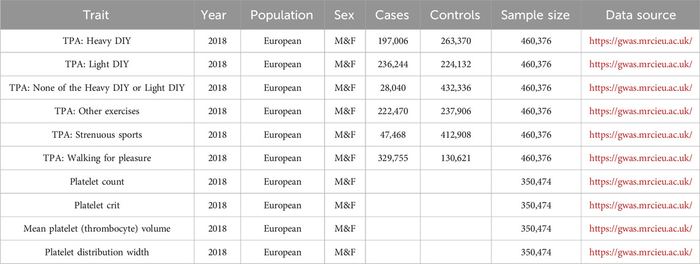Select the Sample size column header
The height and width of the screenshot is (264, 700).
536,15
